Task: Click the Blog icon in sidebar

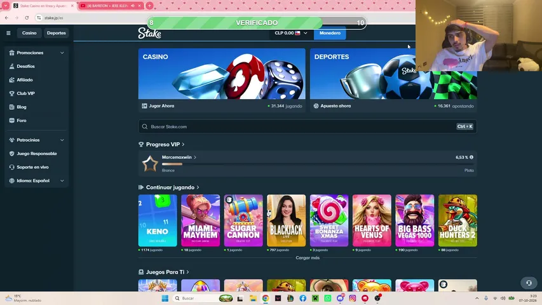Action: coord(11,107)
